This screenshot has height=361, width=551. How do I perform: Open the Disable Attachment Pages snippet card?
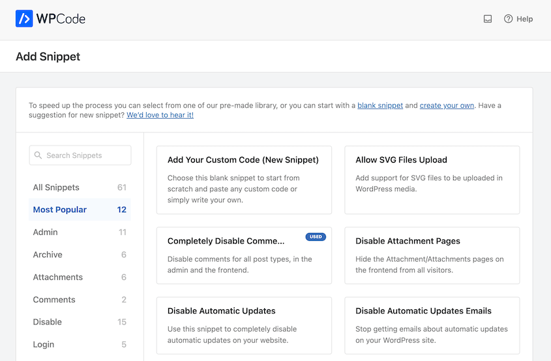432,255
